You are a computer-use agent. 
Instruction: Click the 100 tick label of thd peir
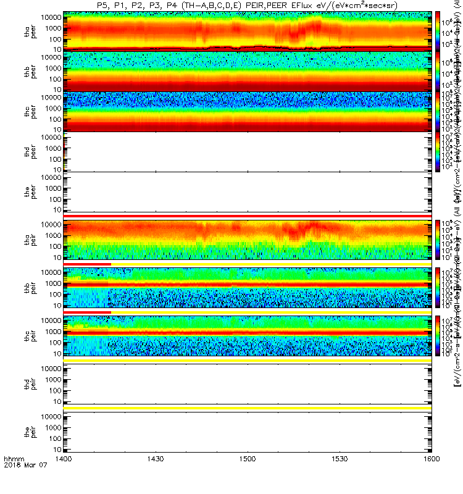pyautogui.click(x=55, y=391)
